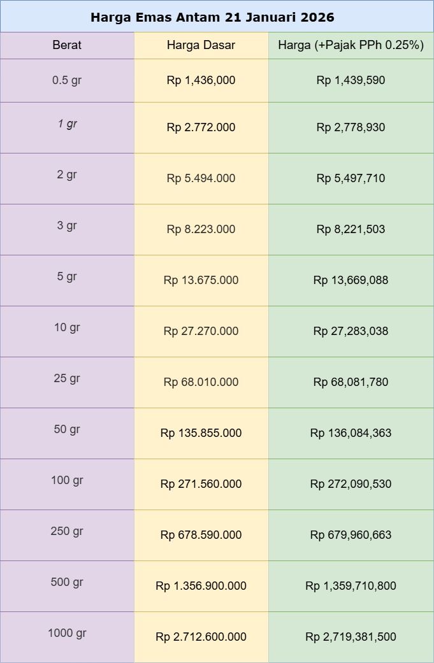434x663 pixels.
Task: Select the Berat column header
Action: tap(67, 45)
